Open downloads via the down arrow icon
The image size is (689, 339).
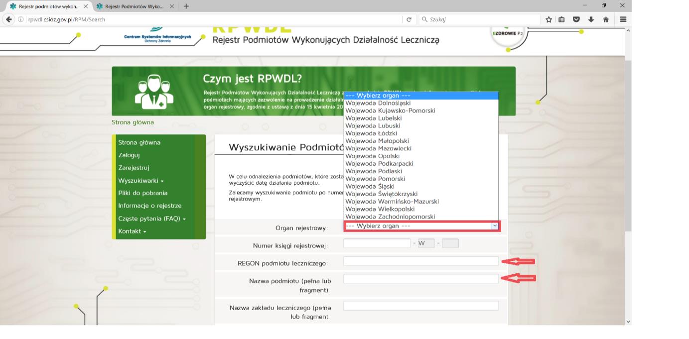click(590, 19)
